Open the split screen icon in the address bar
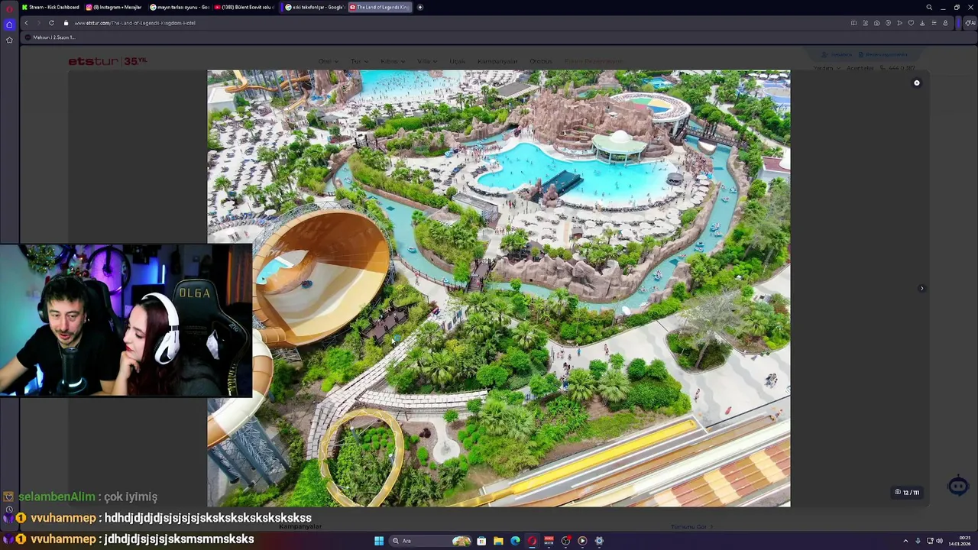Image resolution: width=978 pixels, height=550 pixels. pyautogui.click(x=853, y=23)
